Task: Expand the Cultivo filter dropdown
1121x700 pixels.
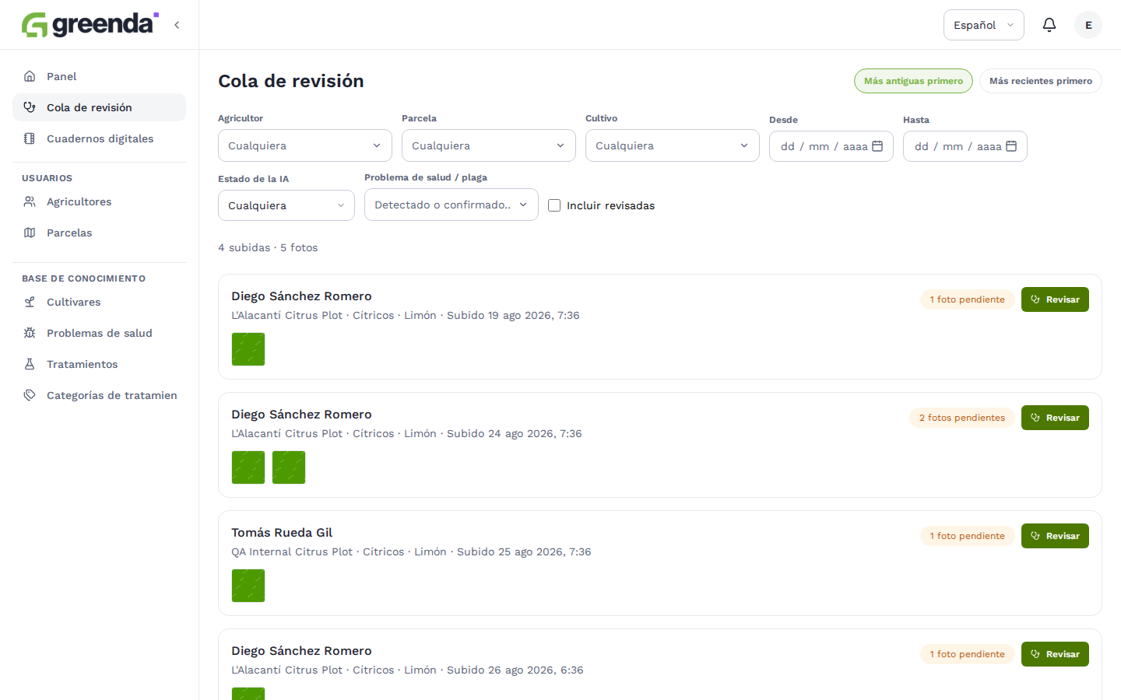Action: 673,145
